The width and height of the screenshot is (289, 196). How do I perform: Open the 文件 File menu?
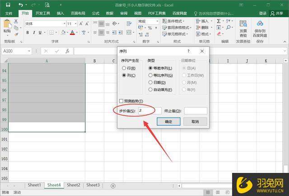point(9,13)
